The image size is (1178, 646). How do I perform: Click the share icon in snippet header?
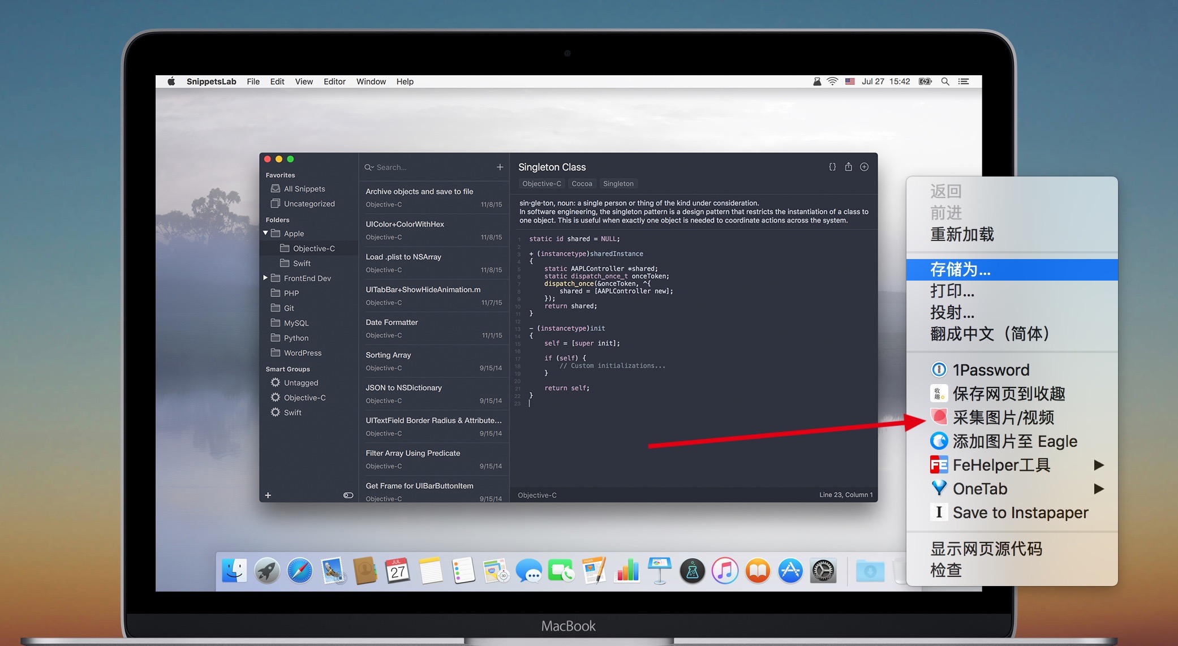click(848, 167)
